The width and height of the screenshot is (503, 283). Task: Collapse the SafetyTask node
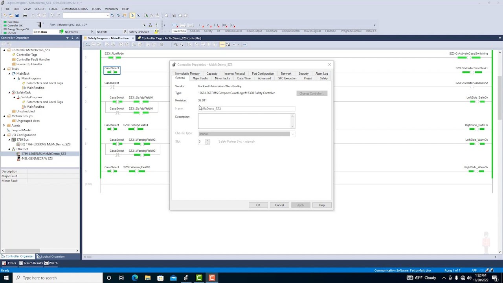(x=9, y=92)
